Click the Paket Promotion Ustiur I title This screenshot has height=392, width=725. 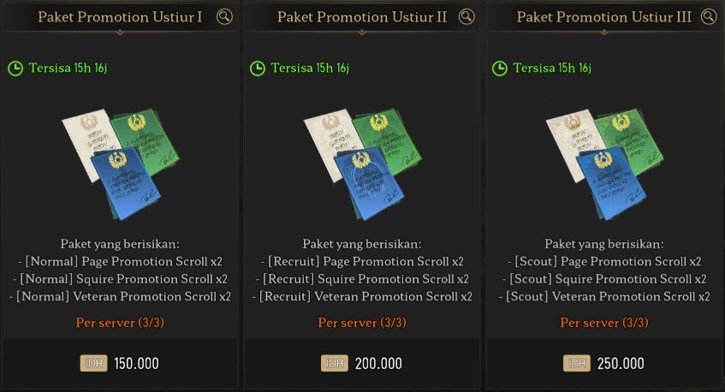tap(120, 17)
